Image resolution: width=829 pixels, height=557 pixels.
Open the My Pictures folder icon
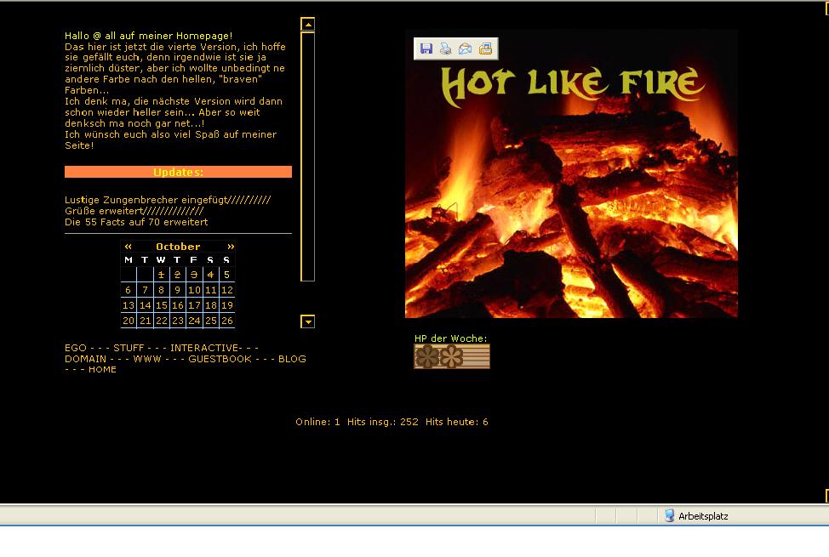(485, 49)
